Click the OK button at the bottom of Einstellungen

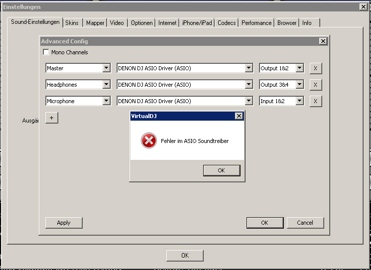[x=185, y=256]
